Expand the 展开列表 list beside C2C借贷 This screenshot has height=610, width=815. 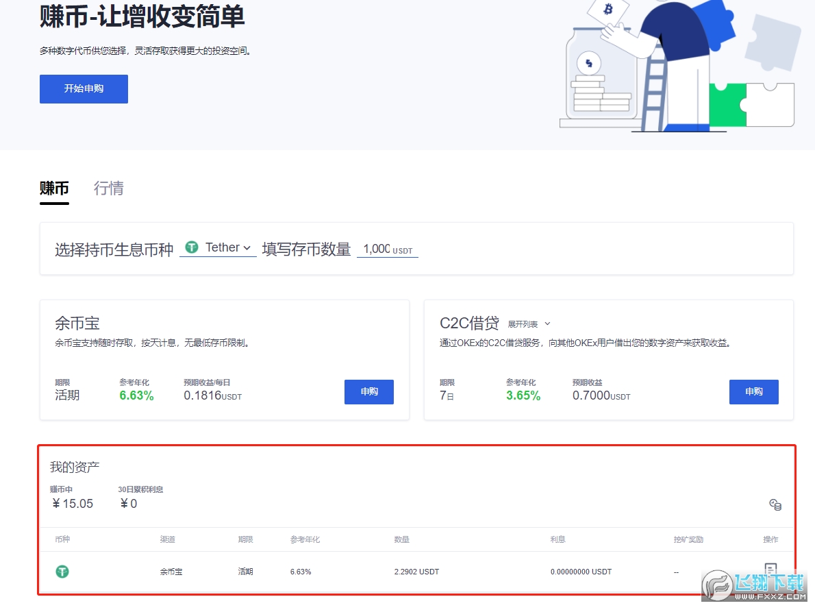tap(529, 324)
